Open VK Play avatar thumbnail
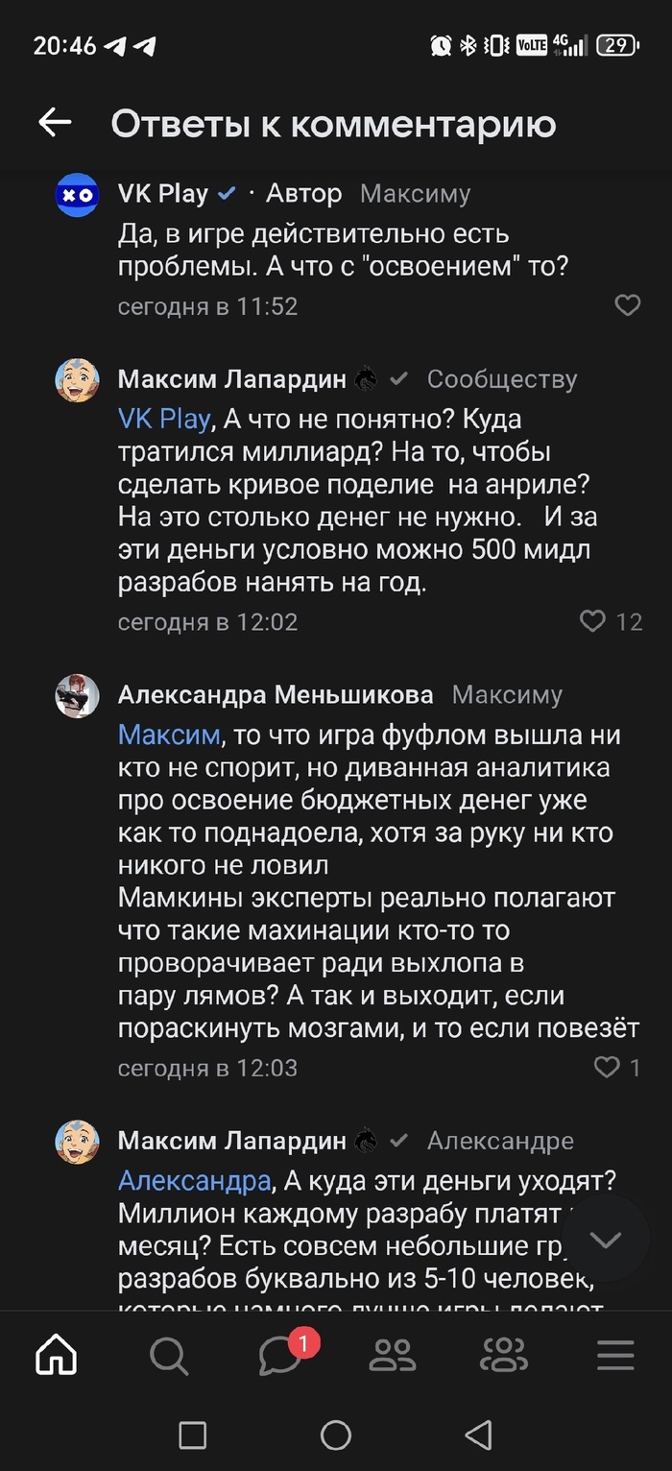Viewport: 672px width, 1471px height. coord(77,195)
